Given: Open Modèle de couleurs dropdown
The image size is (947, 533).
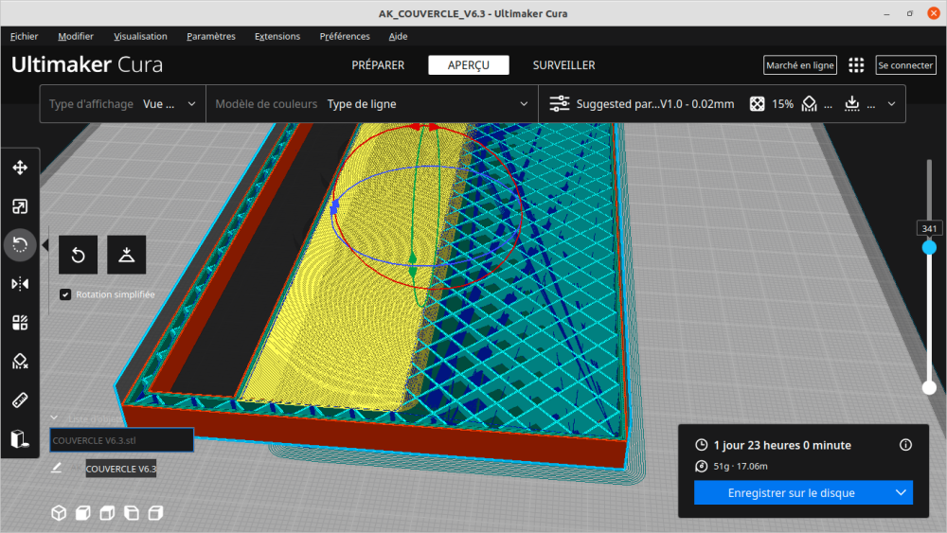Looking at the screenshot, I should click(372, 104).
